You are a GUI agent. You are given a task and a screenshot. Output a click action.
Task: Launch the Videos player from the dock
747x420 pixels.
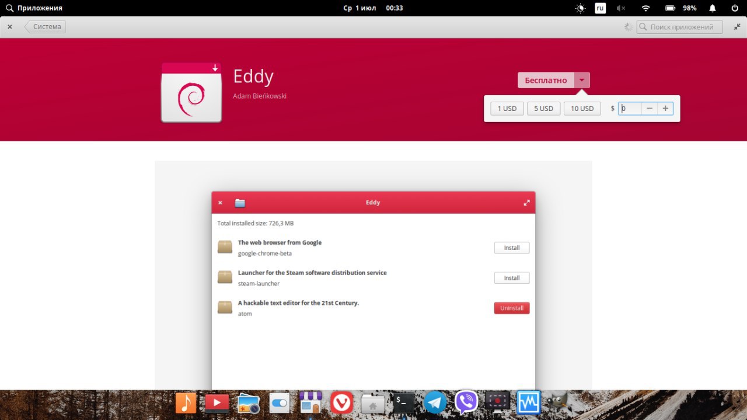pyautogui.click(x=217, y=402)
